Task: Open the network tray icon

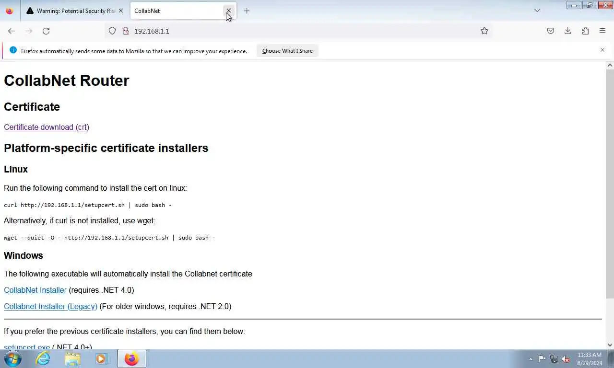Action: pyautogui.click(x=554, y=359)
